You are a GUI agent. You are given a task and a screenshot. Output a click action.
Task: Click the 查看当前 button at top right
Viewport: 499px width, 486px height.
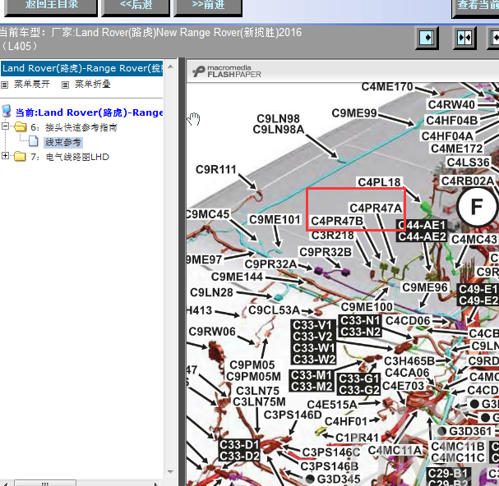tap(475, 7)
